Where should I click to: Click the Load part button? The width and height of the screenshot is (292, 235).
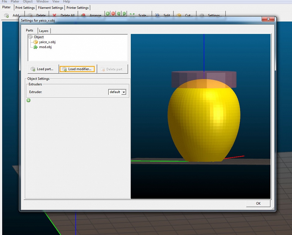43,69
